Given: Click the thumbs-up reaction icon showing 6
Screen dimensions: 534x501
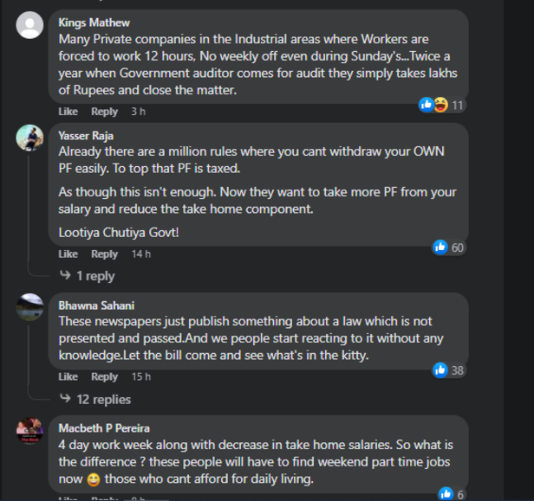Looking at the screenshot, I should [446, 494].
